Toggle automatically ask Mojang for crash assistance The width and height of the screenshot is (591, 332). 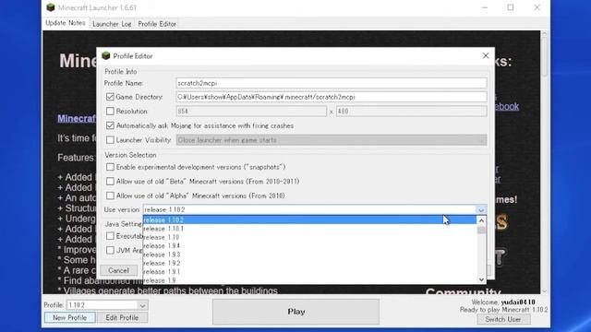[110, 125]
